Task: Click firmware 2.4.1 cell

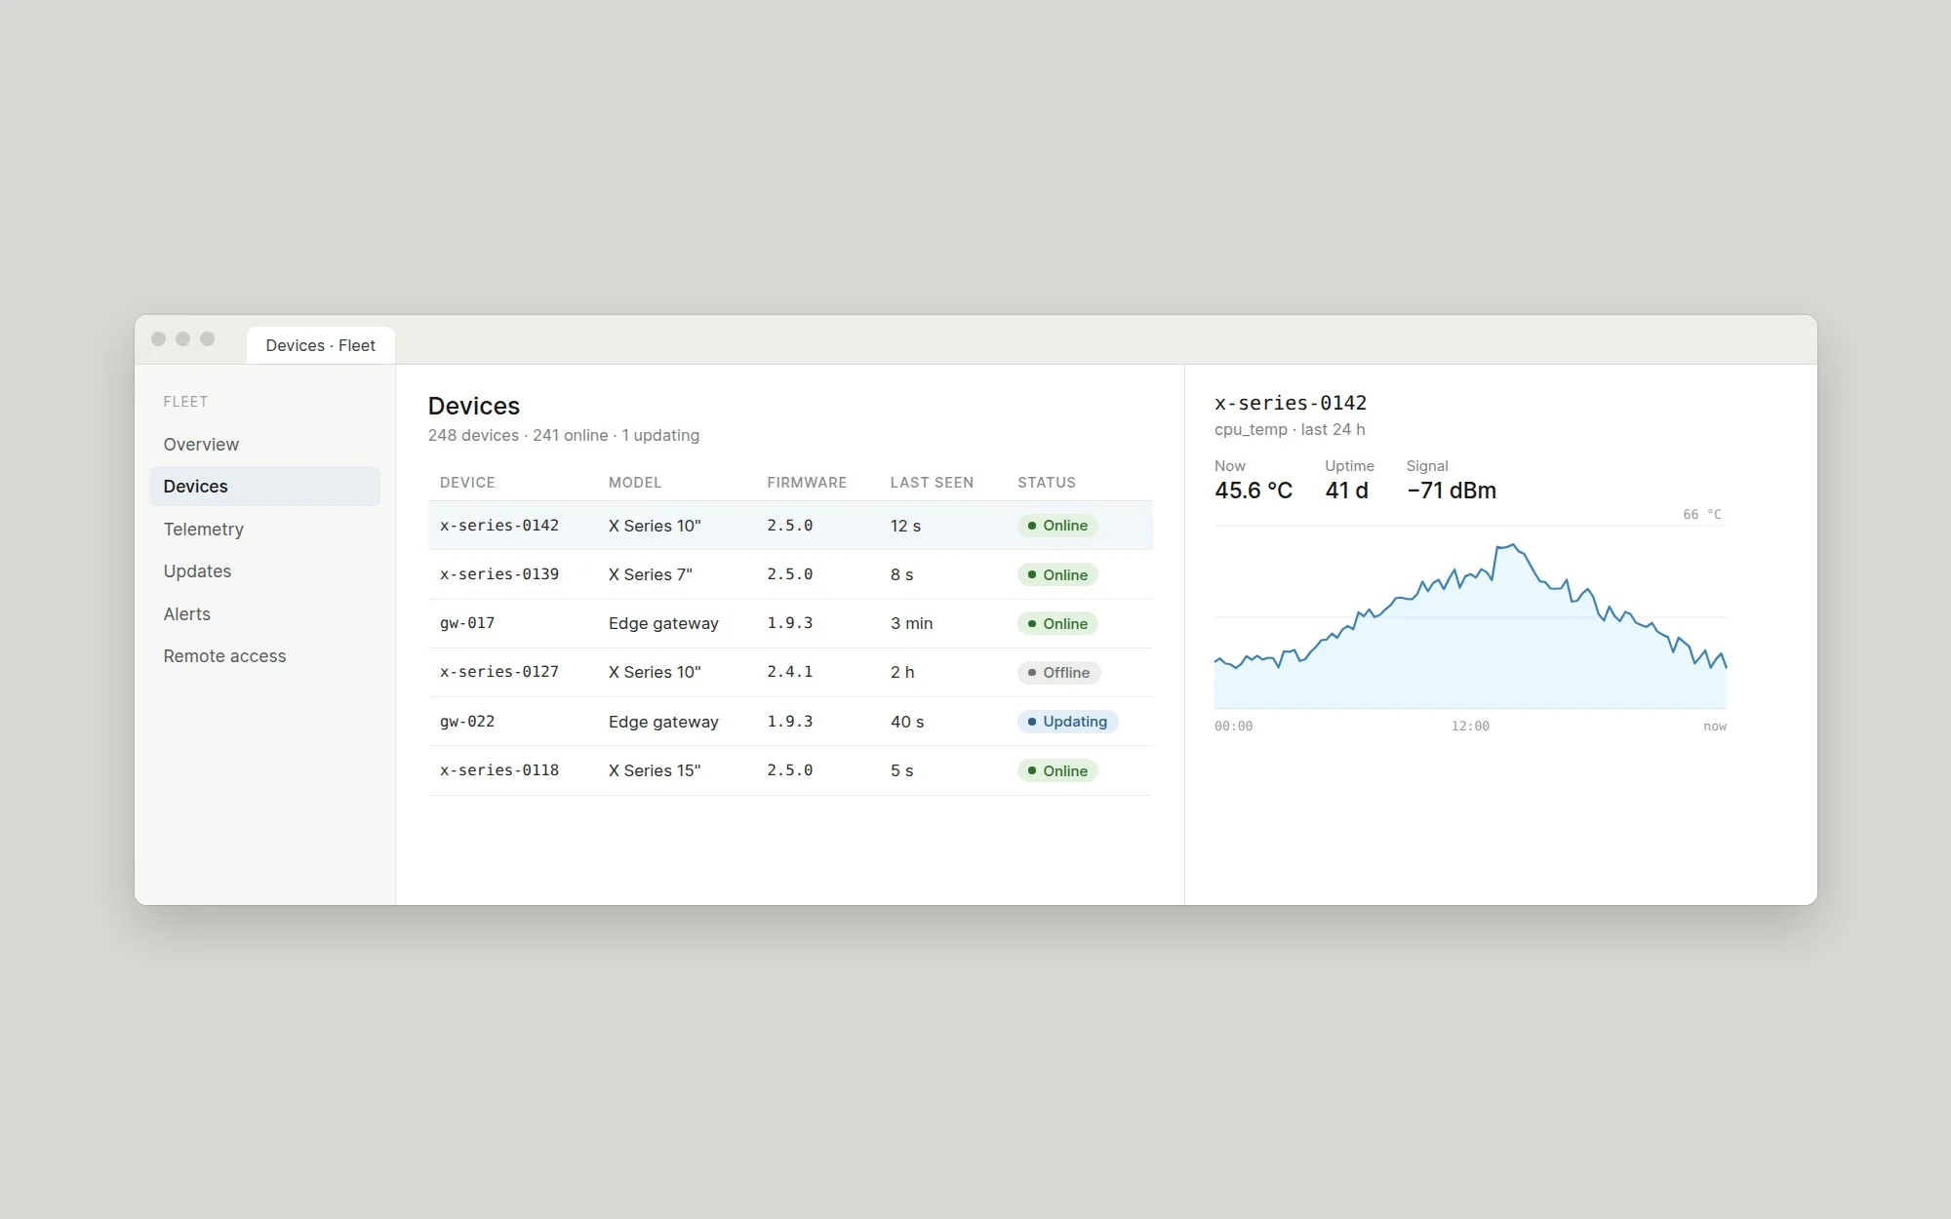Action: click(x=790, y=672)
